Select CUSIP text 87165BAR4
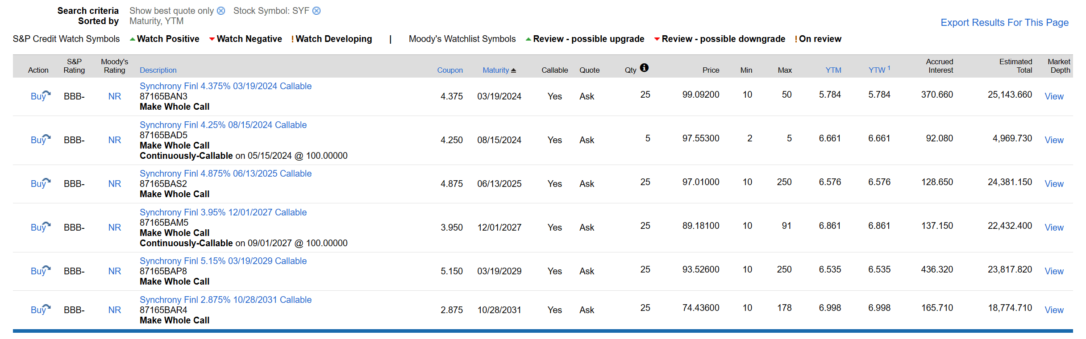The width and height of the screenshot is (1086, 339). click(163, 310)
